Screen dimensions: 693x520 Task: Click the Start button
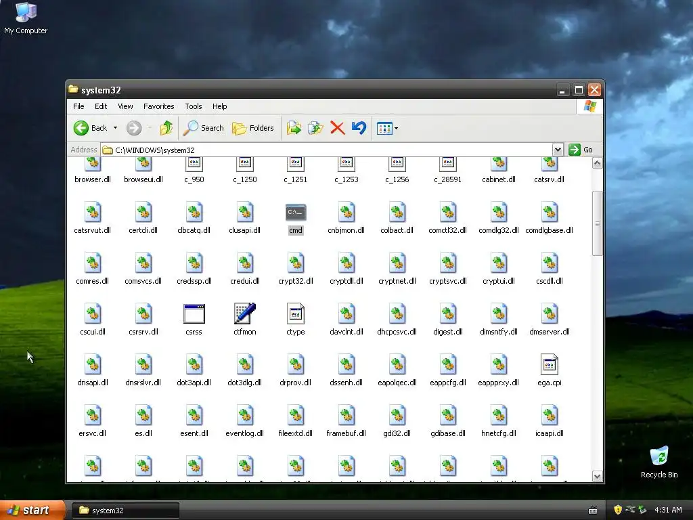[x=32, y=511]
